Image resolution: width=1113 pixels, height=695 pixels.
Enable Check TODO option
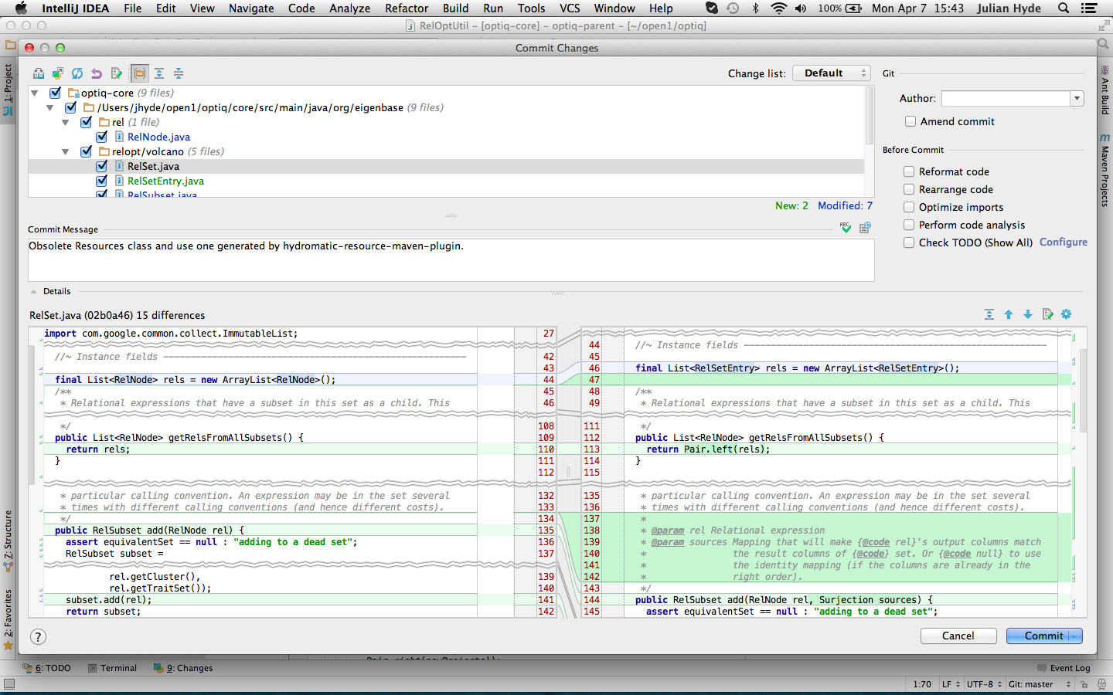coord(909,242)
